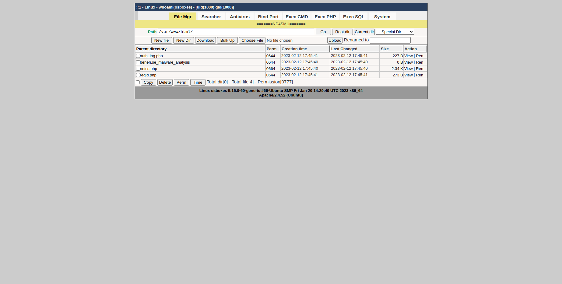Click into the Path text field

point(236,32)
